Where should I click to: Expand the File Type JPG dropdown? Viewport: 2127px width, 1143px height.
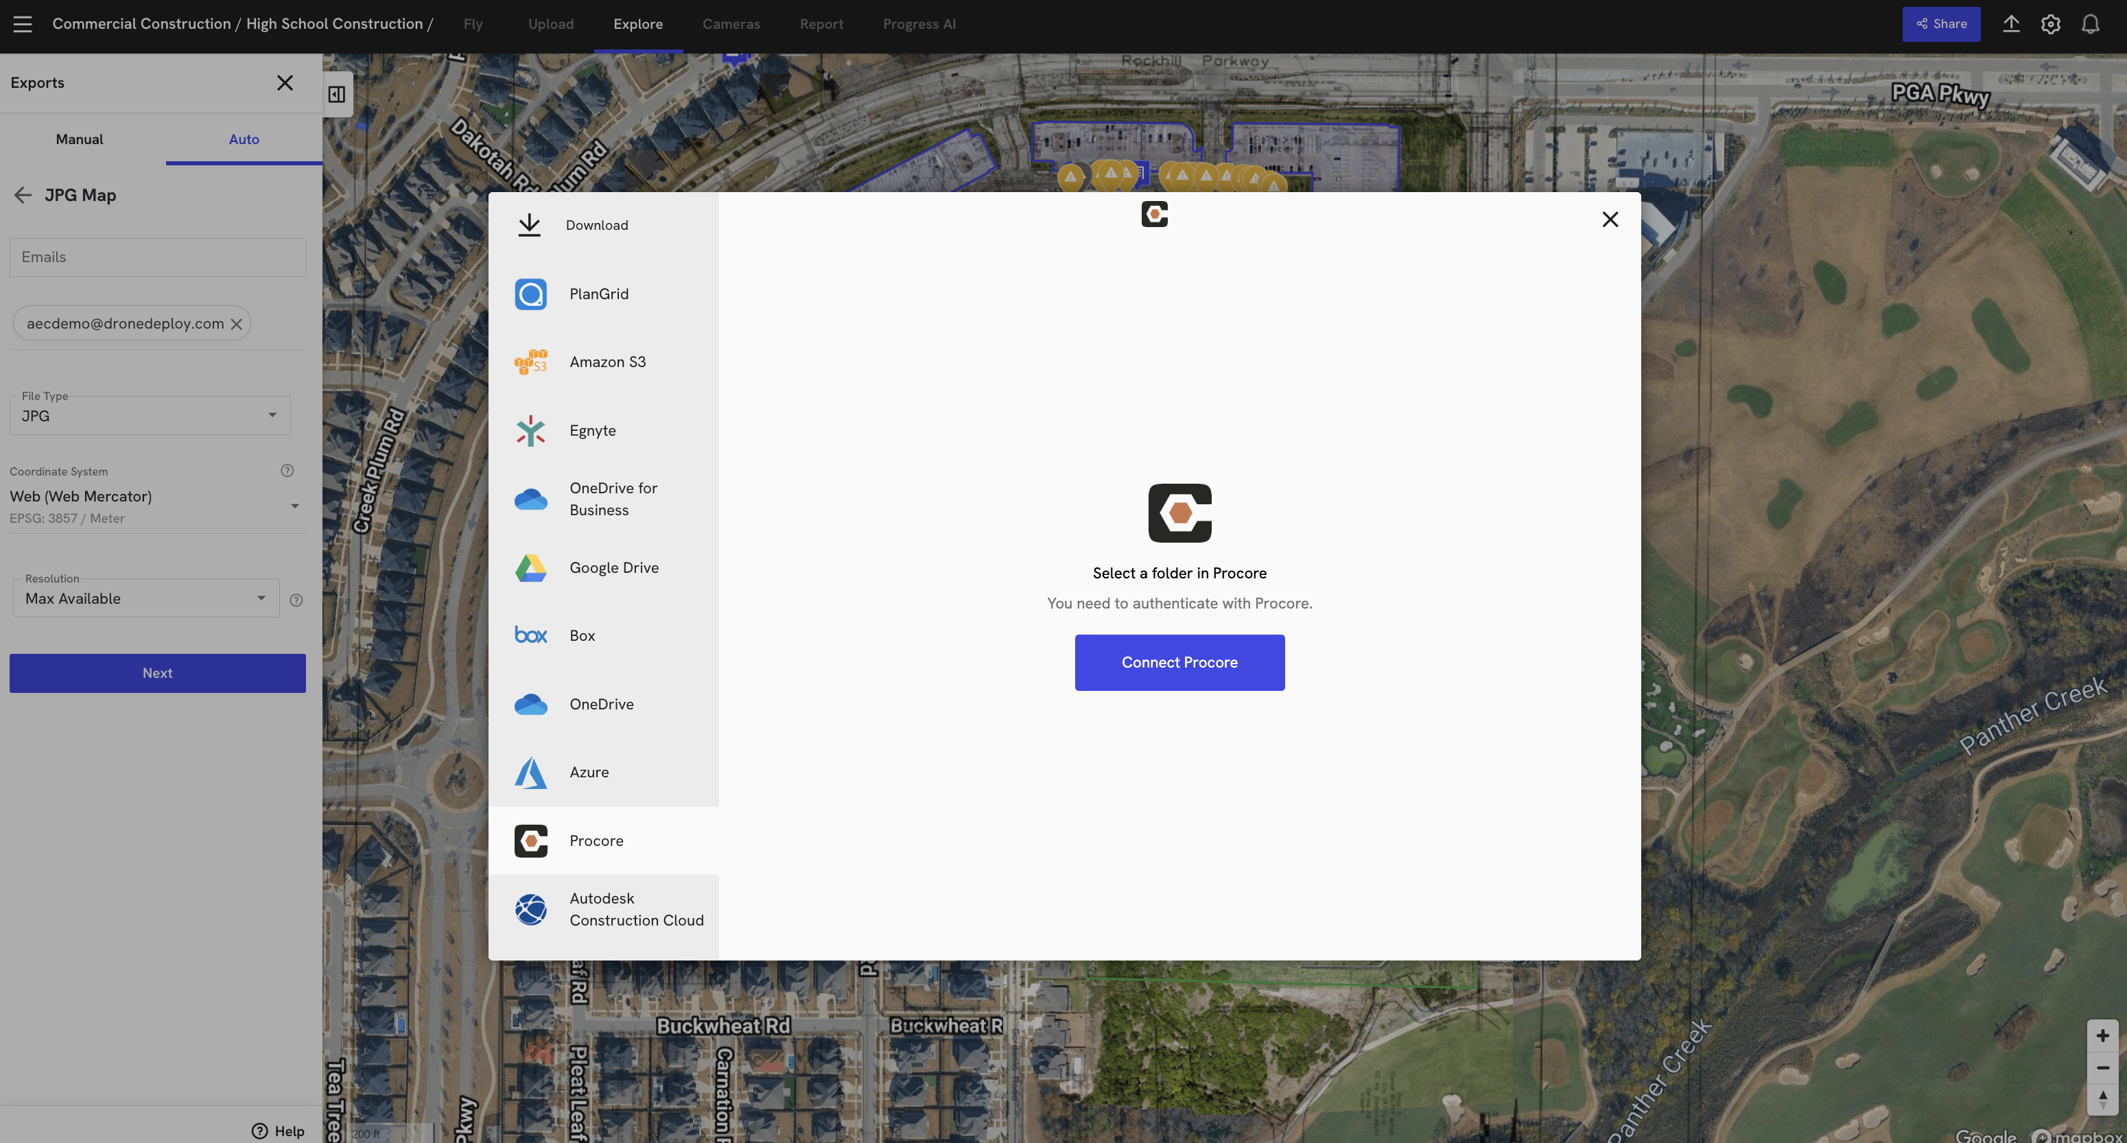point(150,415)
